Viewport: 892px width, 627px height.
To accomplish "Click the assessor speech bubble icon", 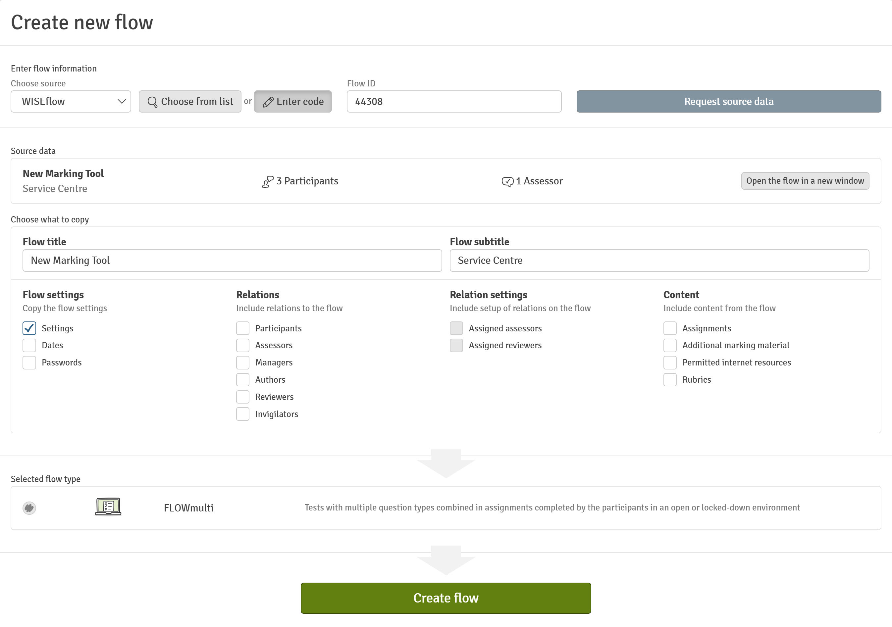I will pos(507,181).
